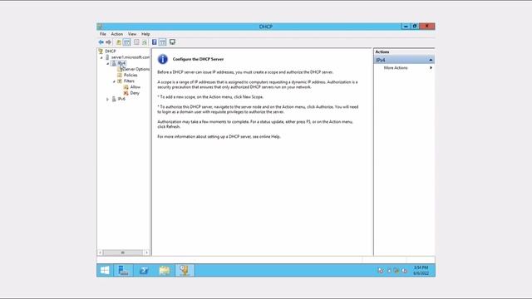The height and width of the screenshot is (299, 532).
Task: Open the Help menu
Action: click(x=145, y=34)
